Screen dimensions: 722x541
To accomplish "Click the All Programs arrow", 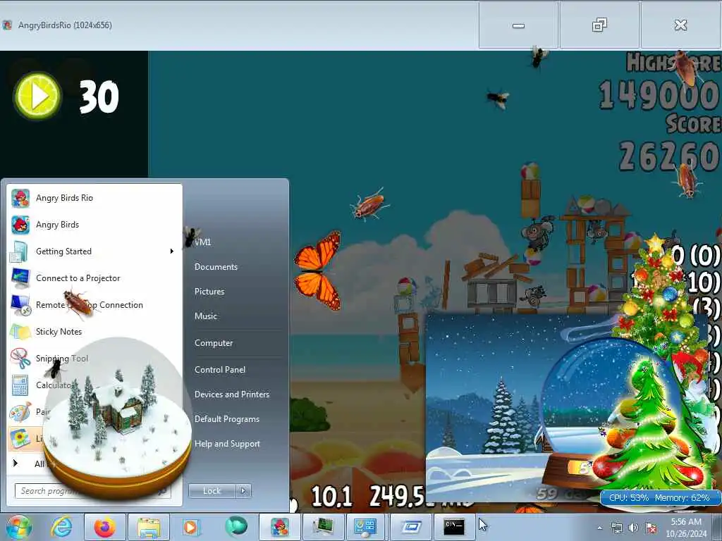I will click(16, 464).
